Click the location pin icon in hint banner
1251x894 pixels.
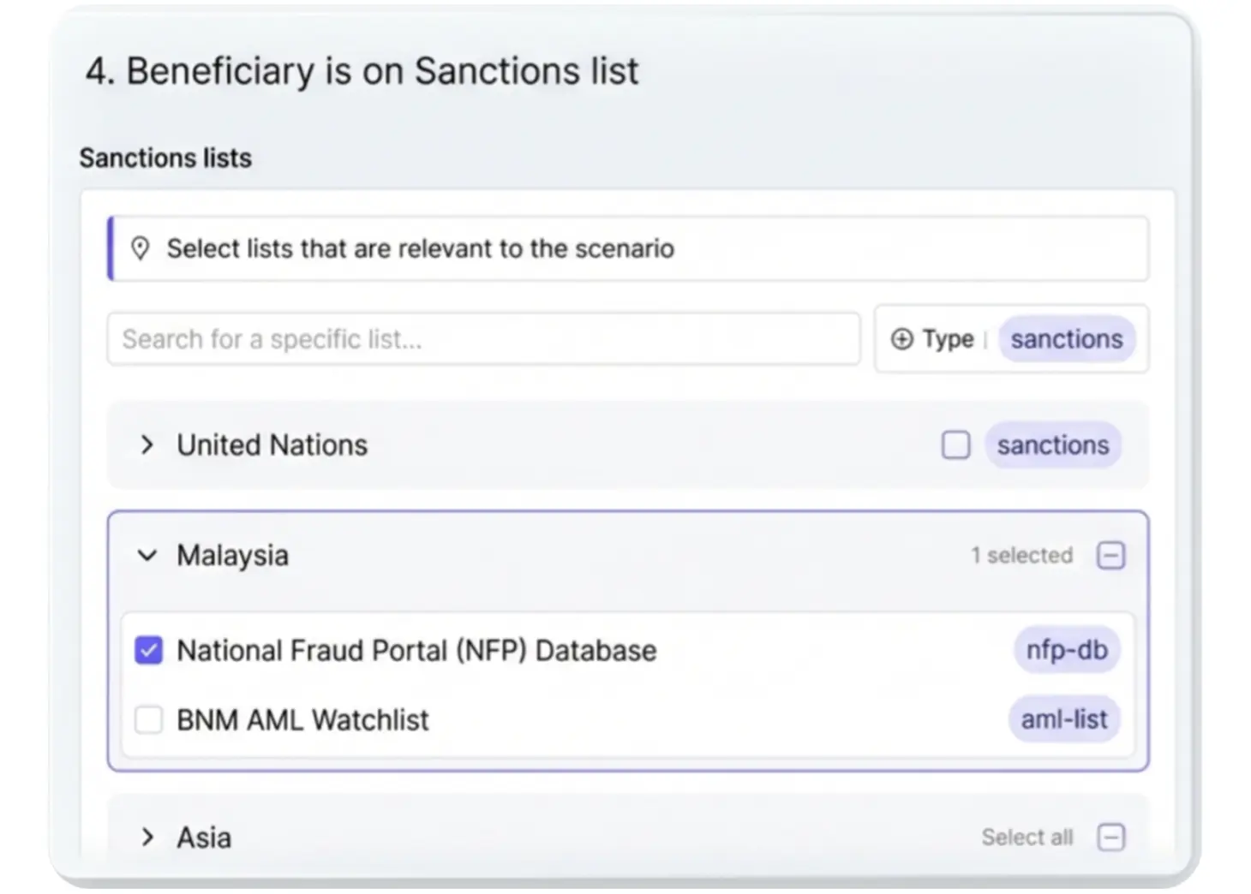141,248
